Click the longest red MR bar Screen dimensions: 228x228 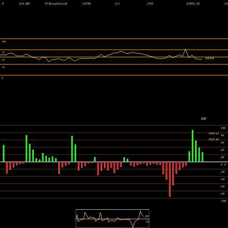170,179
